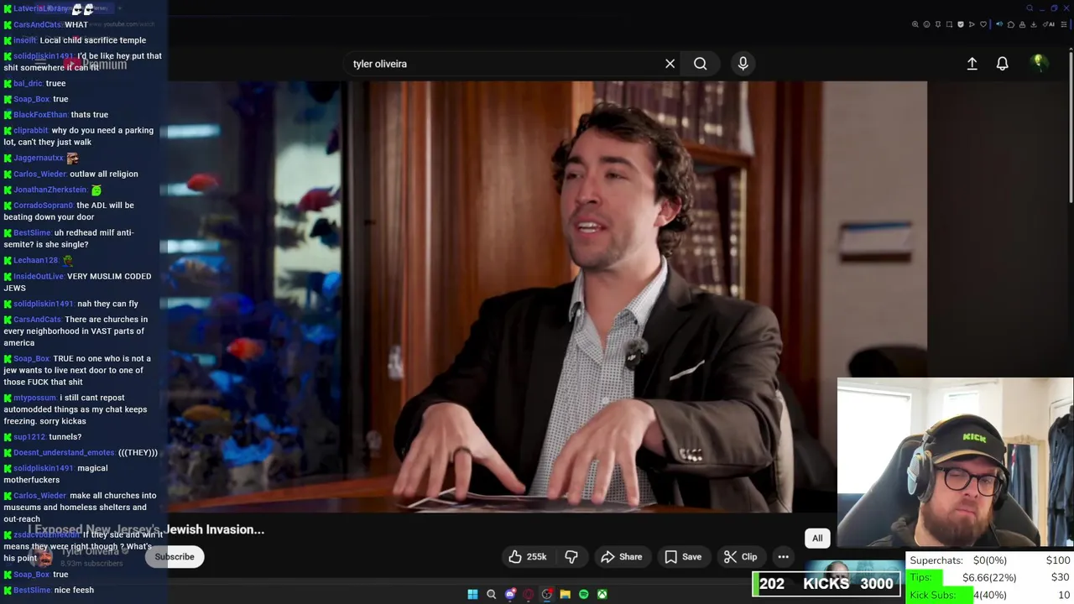The image size is (1074, 604).
Task: Click the browser tab search magnifier icon
Action: (1030, 8)
